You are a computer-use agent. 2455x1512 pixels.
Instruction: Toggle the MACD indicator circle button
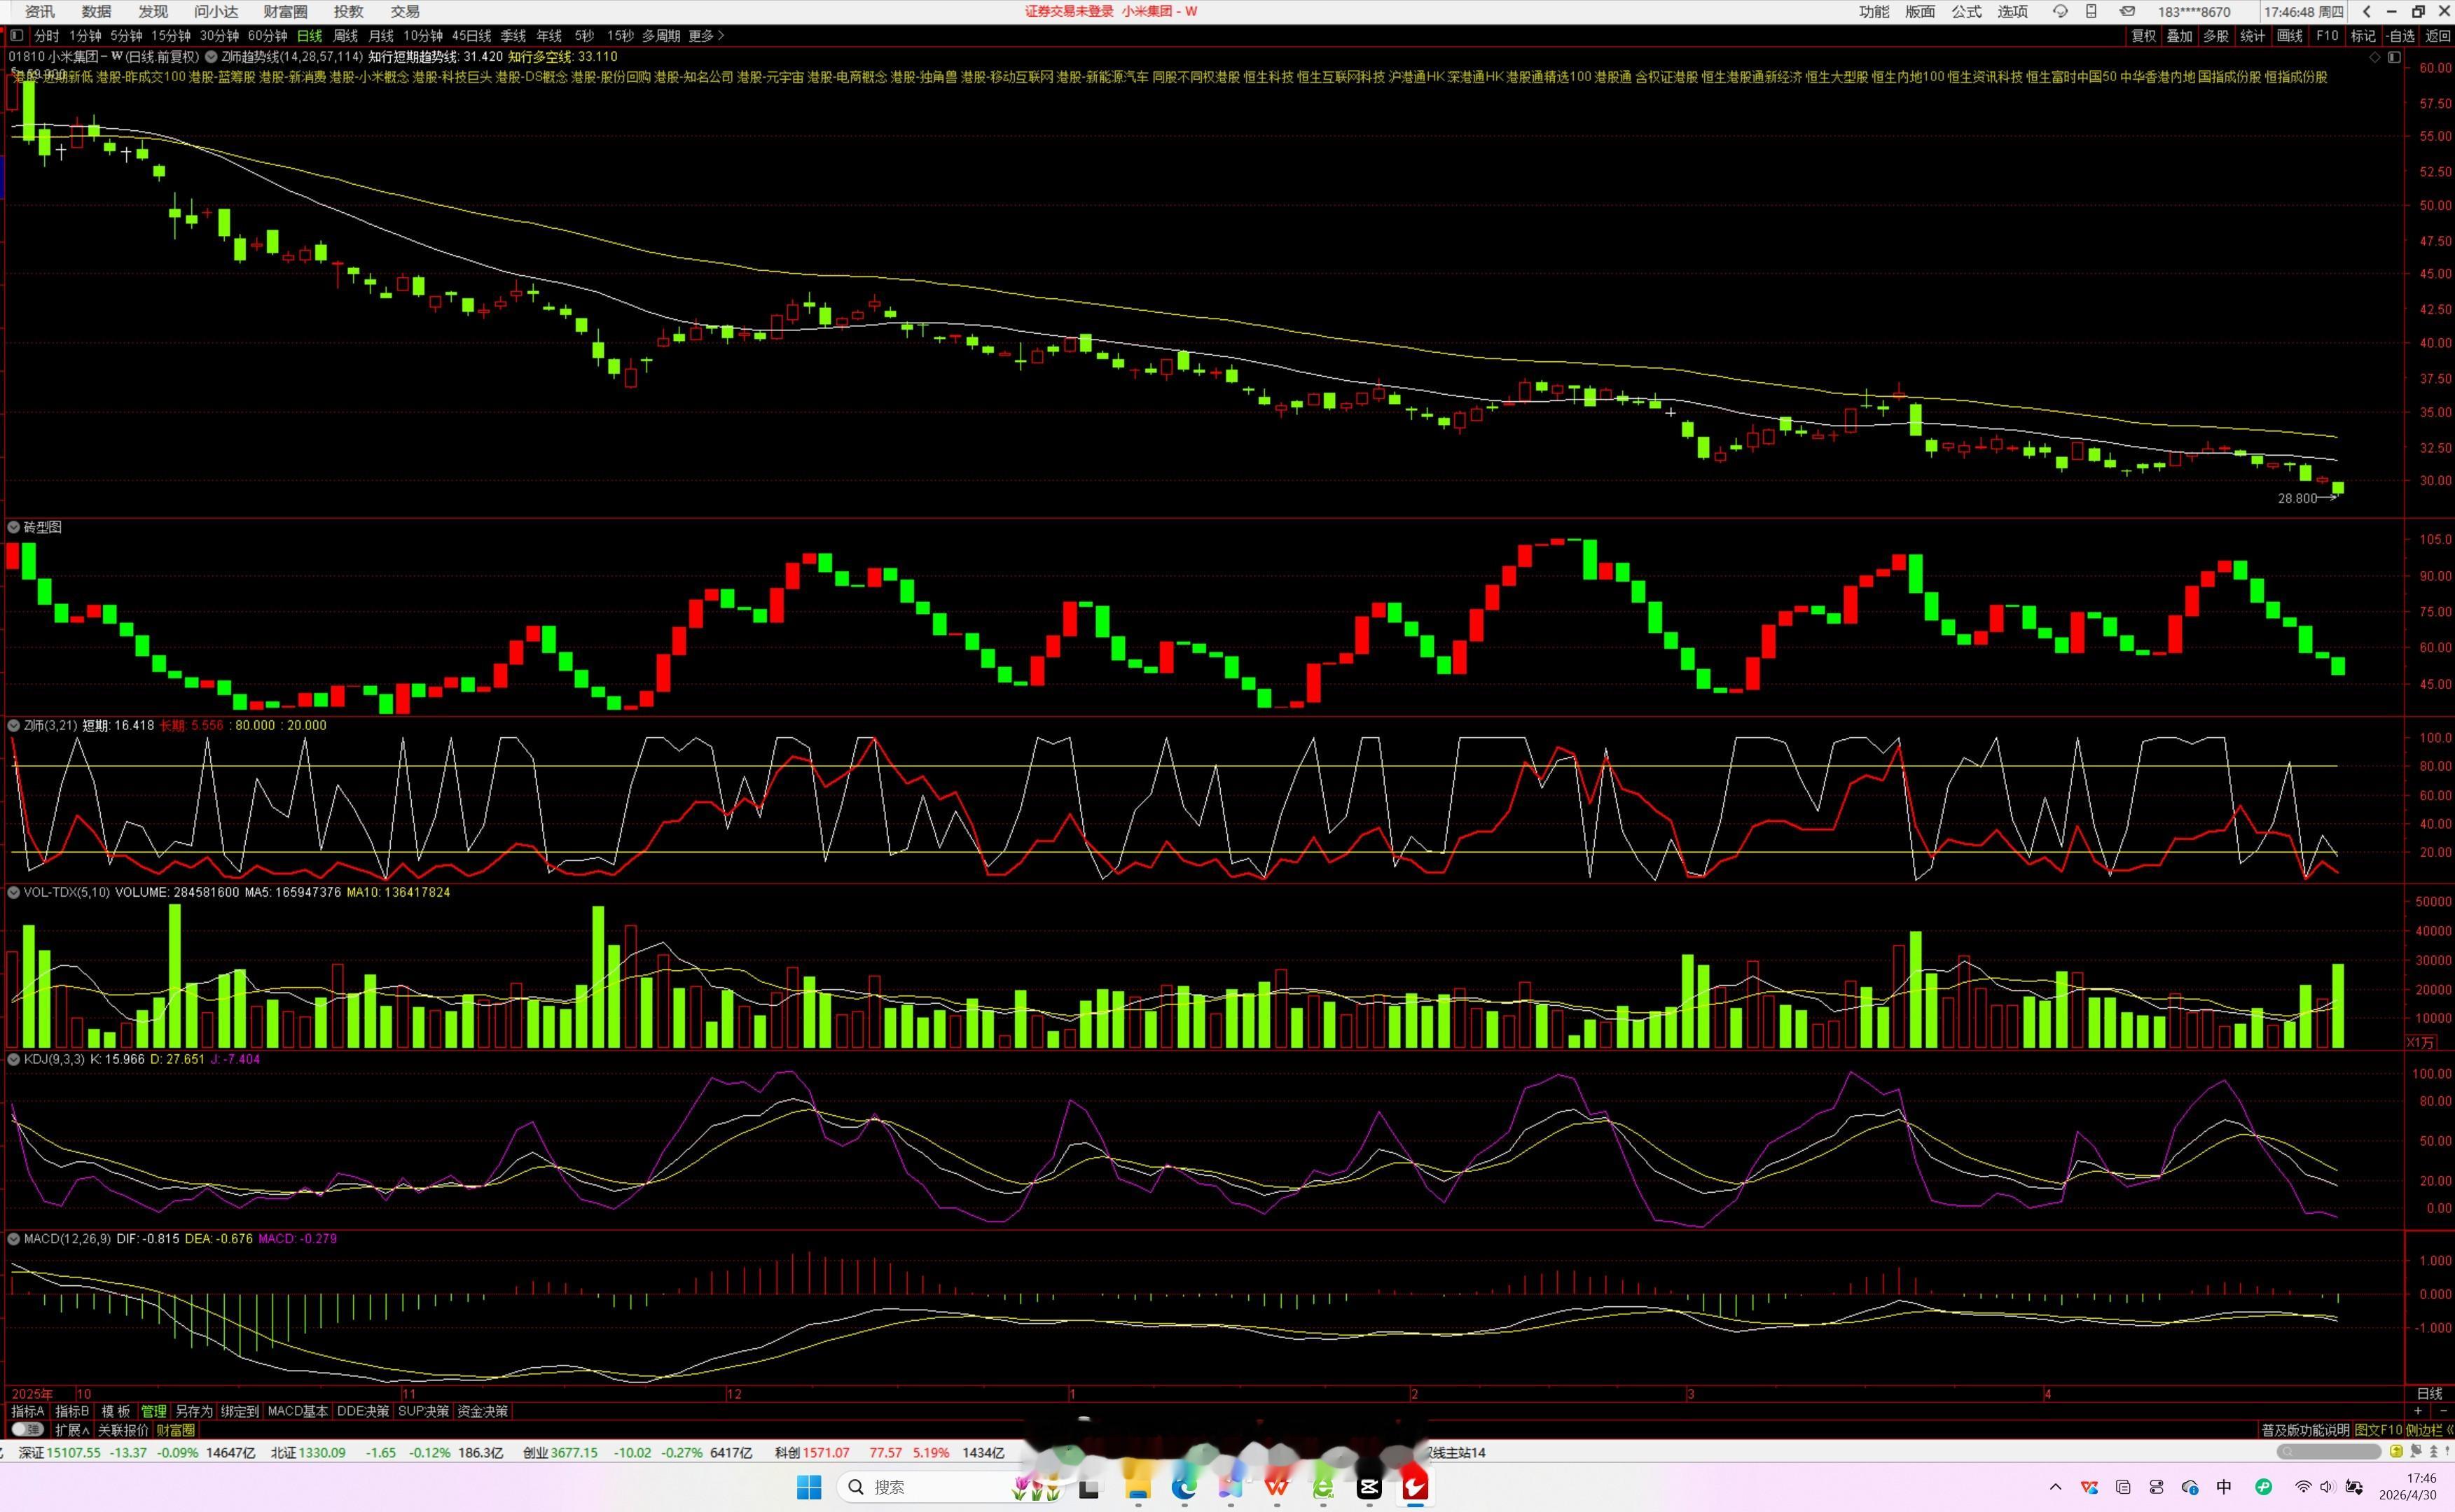point(14,1239)
